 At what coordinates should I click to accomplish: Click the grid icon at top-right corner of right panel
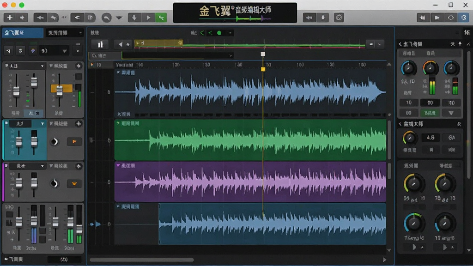pyautogui.click(x=467, y=33)
